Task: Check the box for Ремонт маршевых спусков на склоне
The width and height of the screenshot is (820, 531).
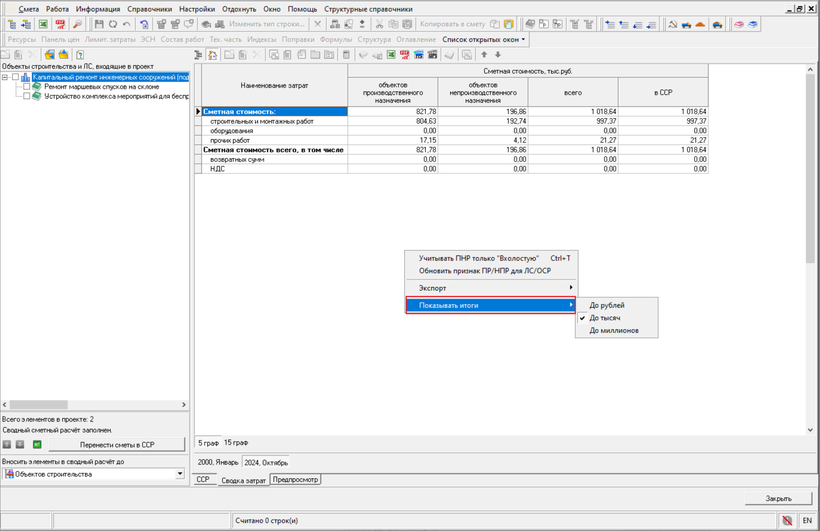Action: coord(27,87)
